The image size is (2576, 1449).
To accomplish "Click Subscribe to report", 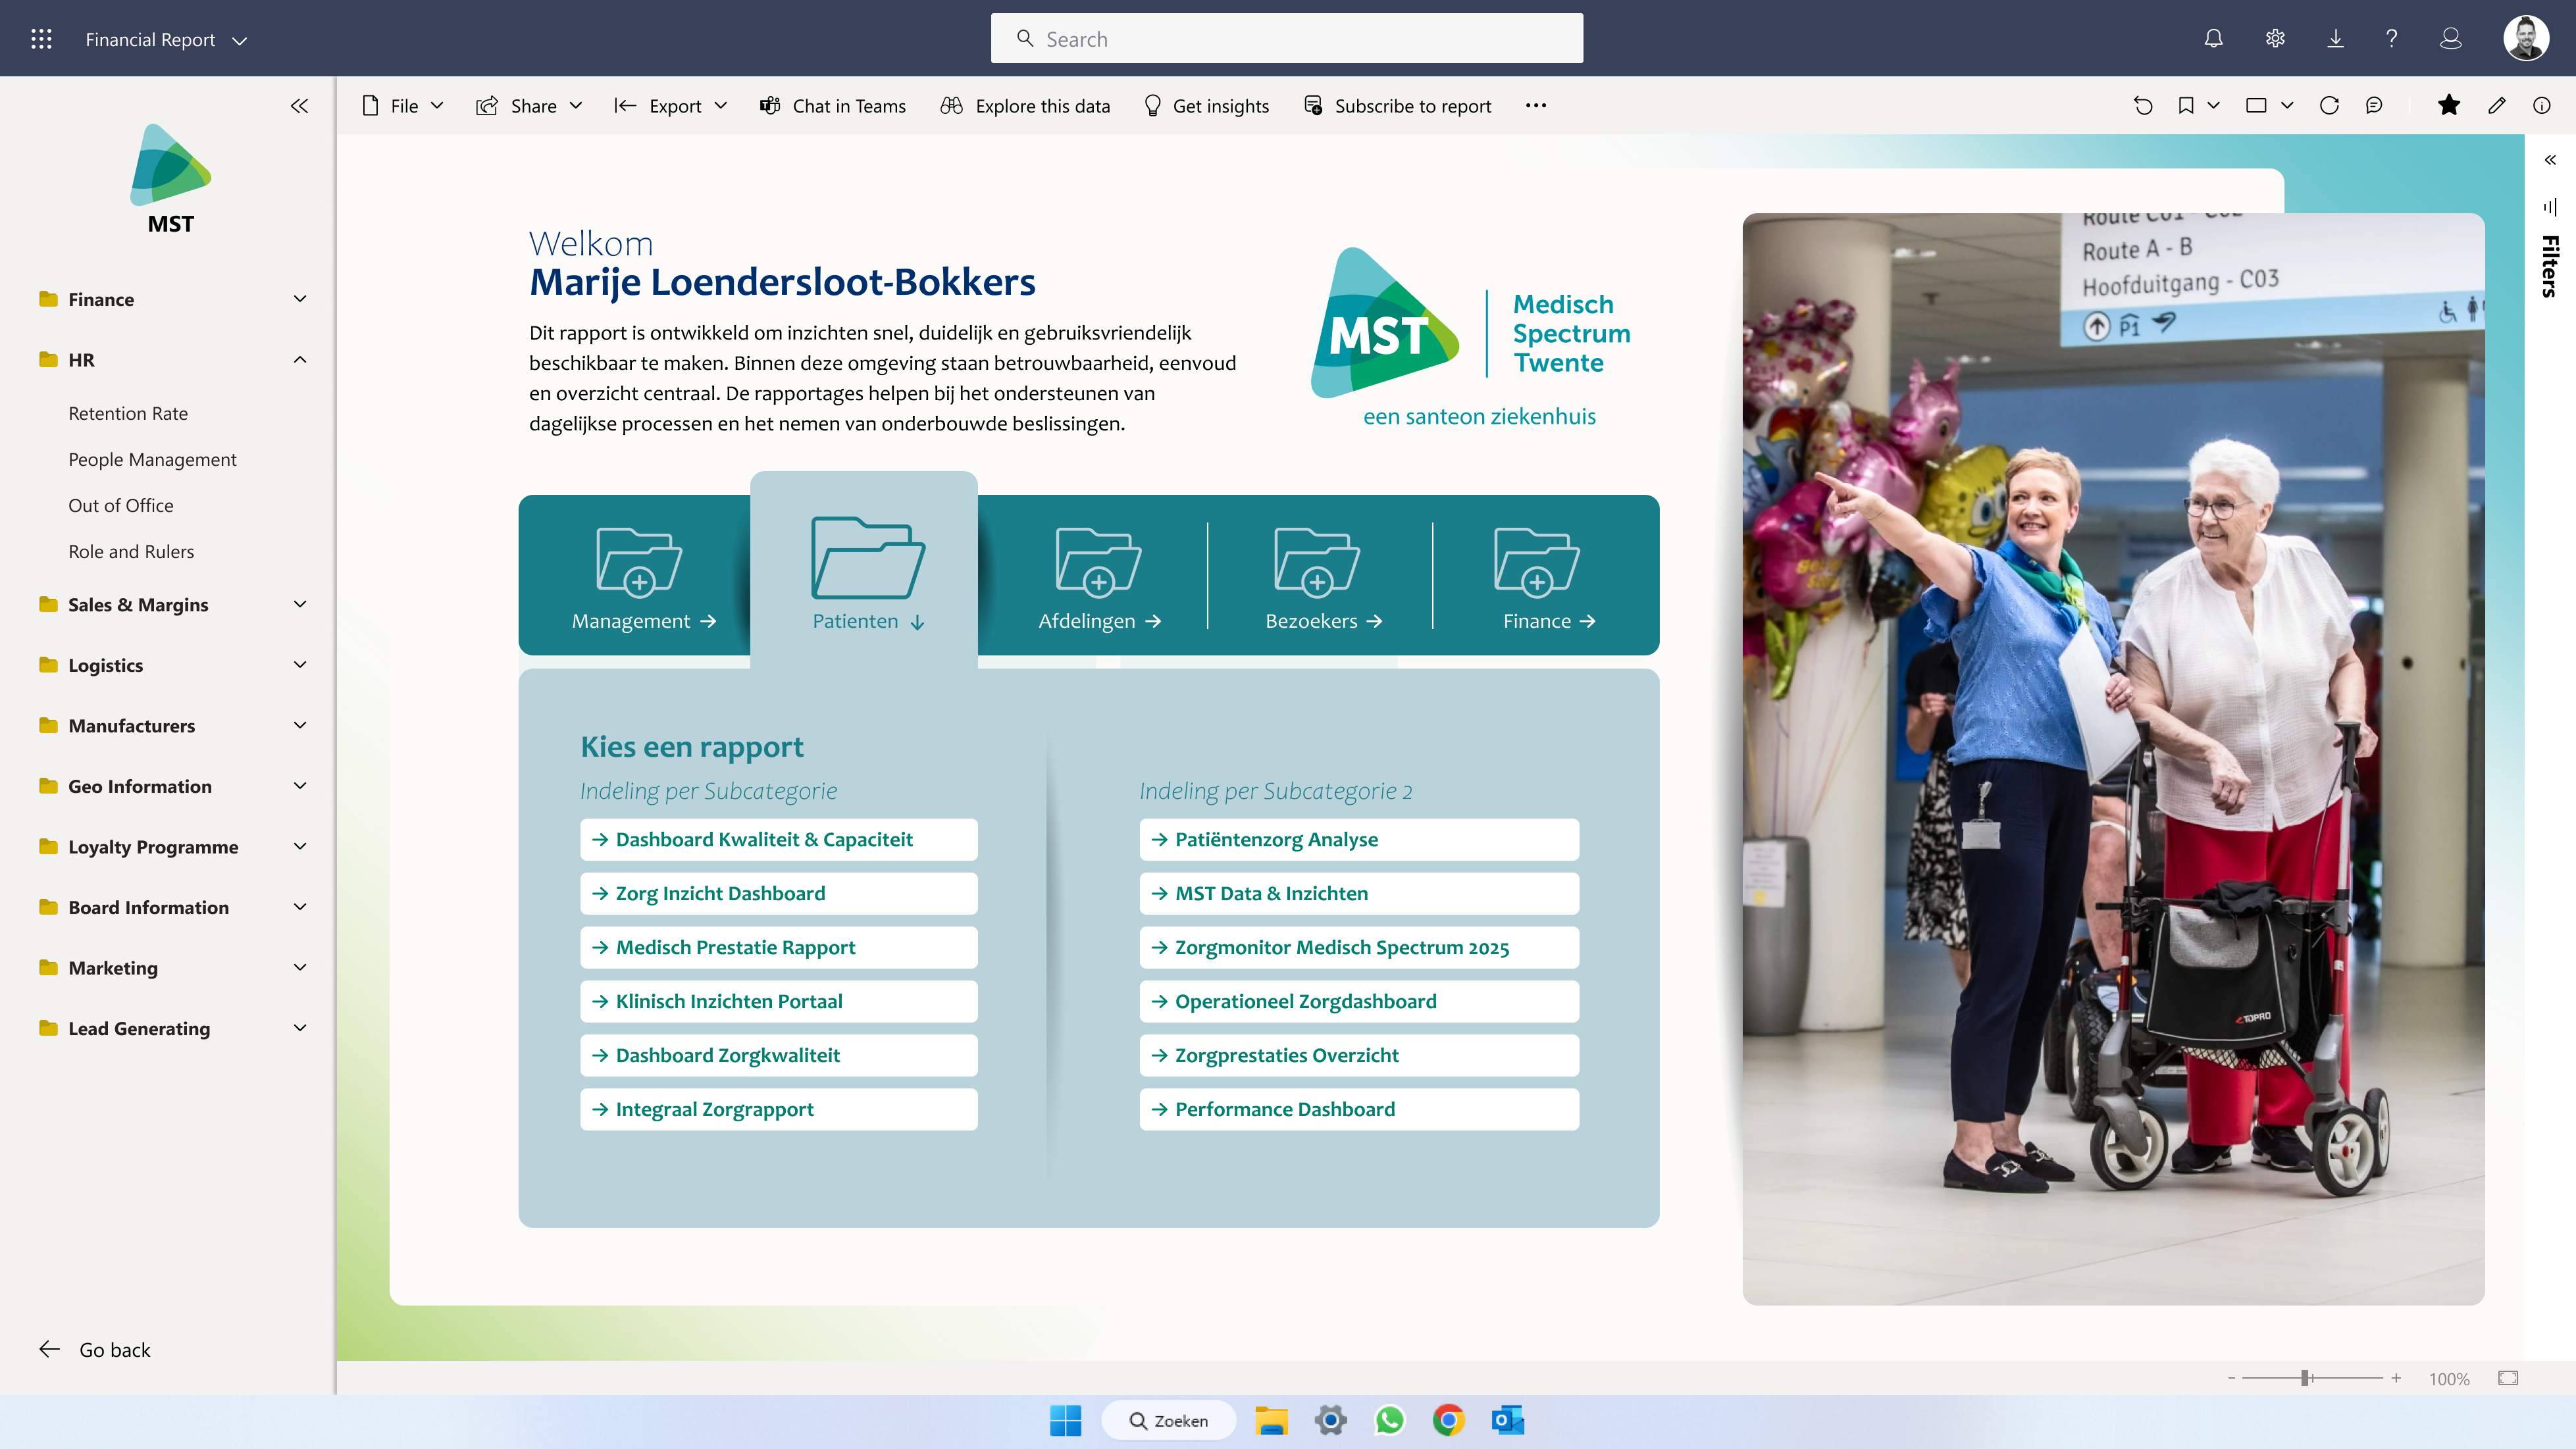I will [x=1397, y=106].
